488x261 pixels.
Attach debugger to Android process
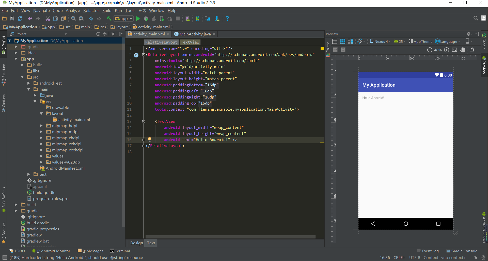coord(162,18)
